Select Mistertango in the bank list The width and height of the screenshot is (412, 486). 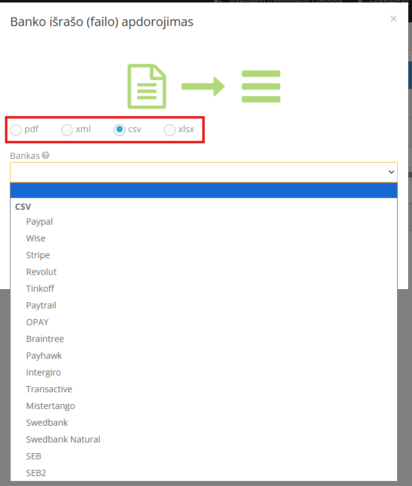click(204, 406)
